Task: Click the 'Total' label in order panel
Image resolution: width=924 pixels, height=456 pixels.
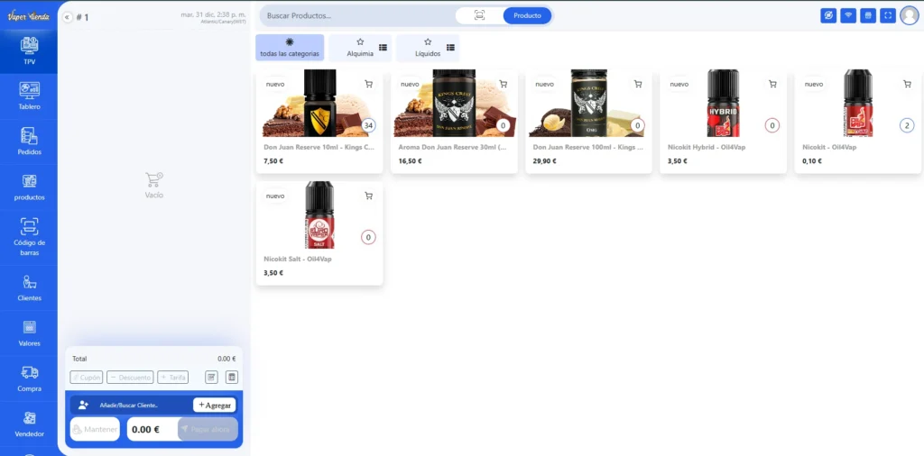Action: coord(79,359)
